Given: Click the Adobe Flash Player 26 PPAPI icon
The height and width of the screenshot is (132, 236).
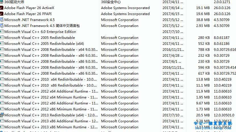Looking at the screenshot, I should tap(2, 14).
